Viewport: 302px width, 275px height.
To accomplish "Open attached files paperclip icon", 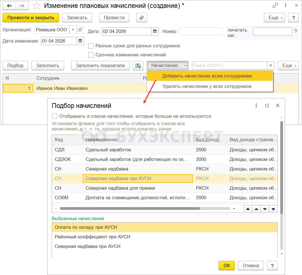I will [142, 17].
